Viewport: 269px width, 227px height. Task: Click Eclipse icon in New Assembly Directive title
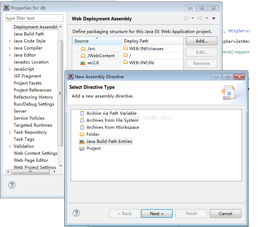(71, 76)
